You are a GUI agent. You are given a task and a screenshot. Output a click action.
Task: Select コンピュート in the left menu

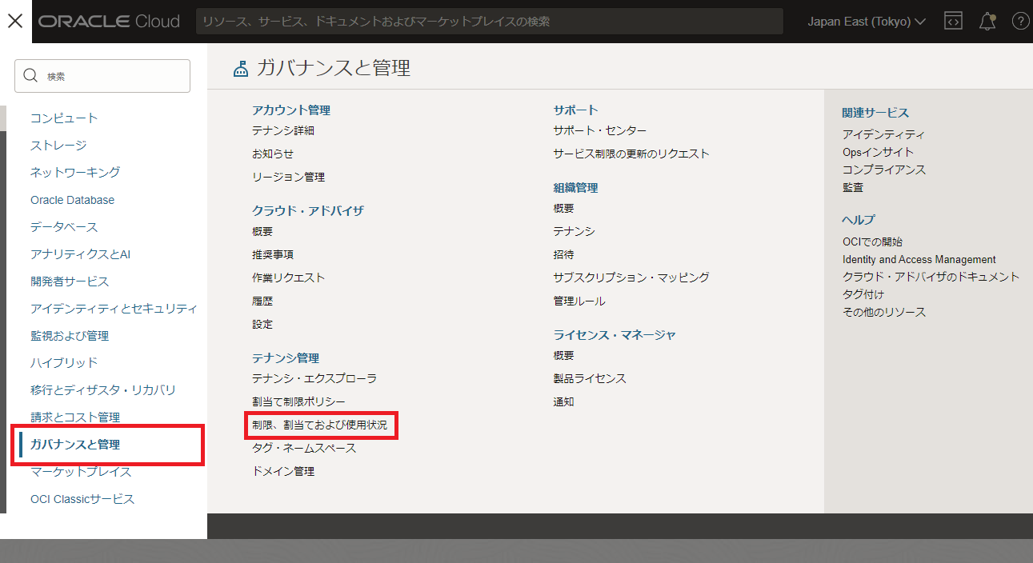point(64,118)
